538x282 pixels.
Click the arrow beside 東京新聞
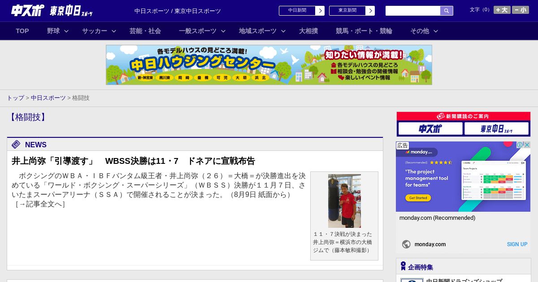(370, 11)
